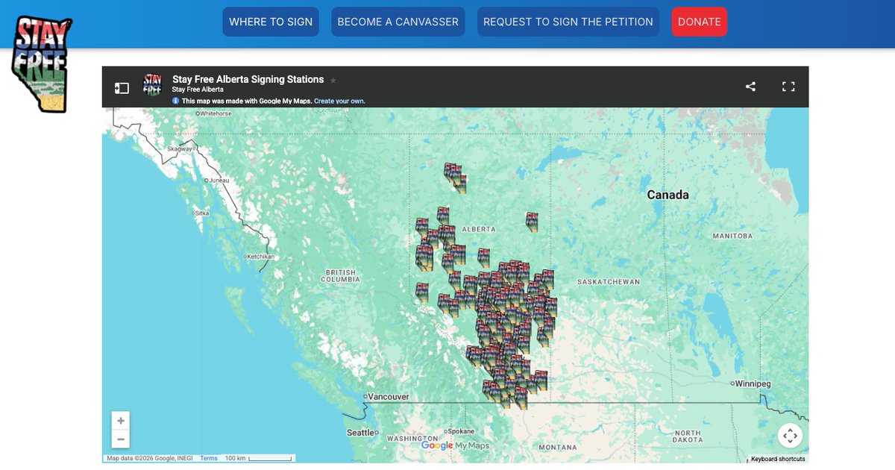
Task: Click the MANITOBA province label
Action: pyautogui.click(x=732, y=236)
